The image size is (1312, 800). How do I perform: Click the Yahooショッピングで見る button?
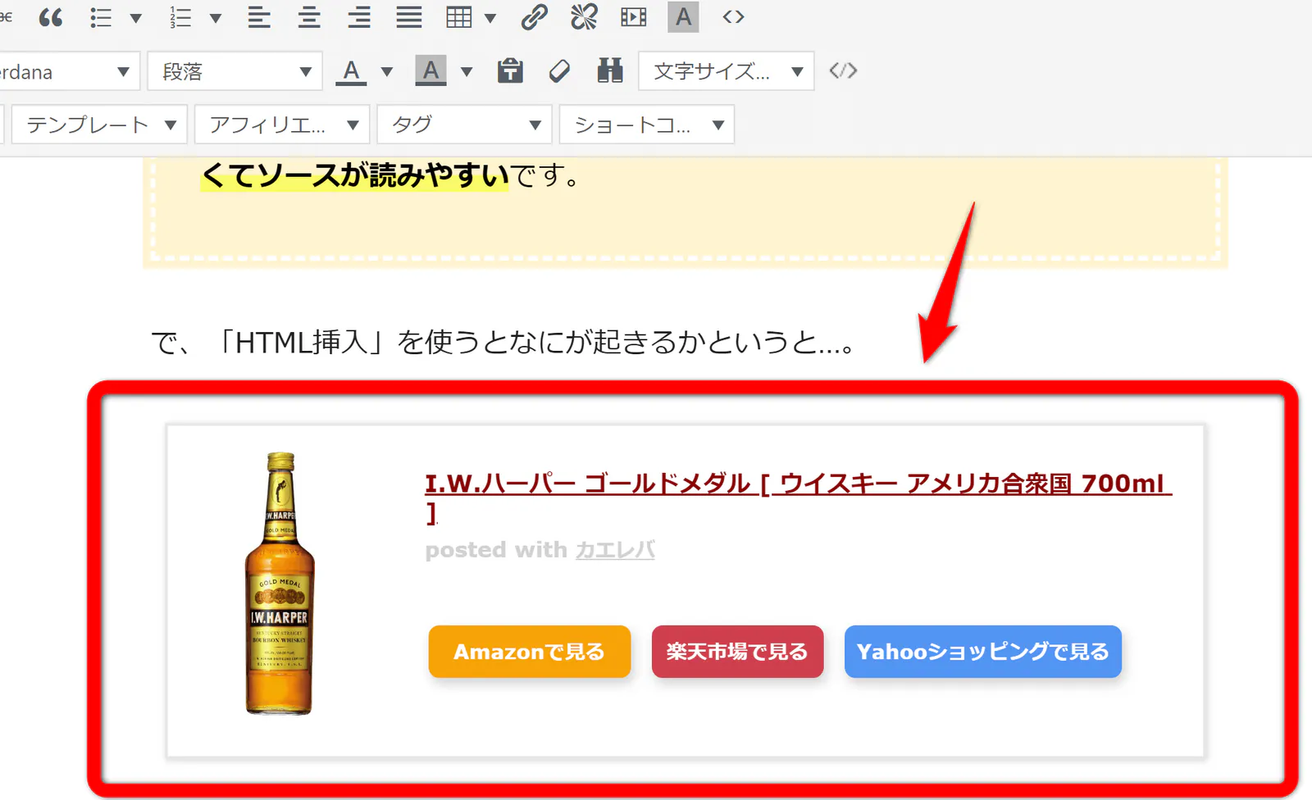pos(983,652)
